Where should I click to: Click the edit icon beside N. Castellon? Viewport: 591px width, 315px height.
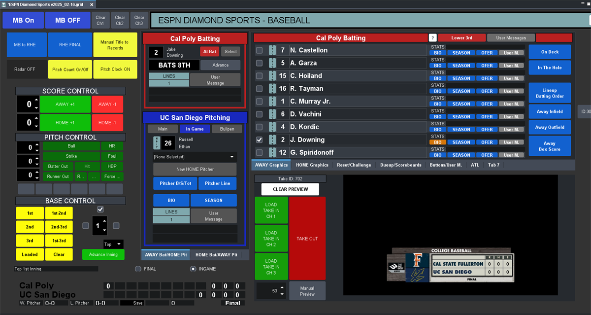(x=272, y=50)
